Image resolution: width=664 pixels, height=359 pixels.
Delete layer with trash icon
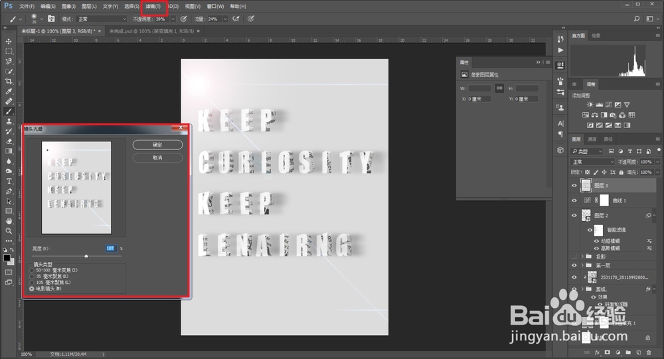(x=649, y=352)
